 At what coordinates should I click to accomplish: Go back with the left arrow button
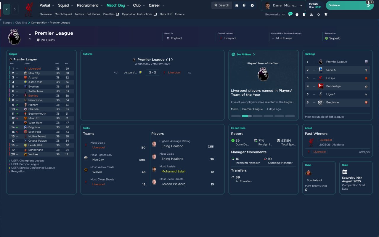coord(7,9)
